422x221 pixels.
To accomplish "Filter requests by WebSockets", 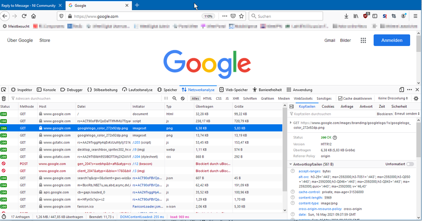I will tap(303, 98).
